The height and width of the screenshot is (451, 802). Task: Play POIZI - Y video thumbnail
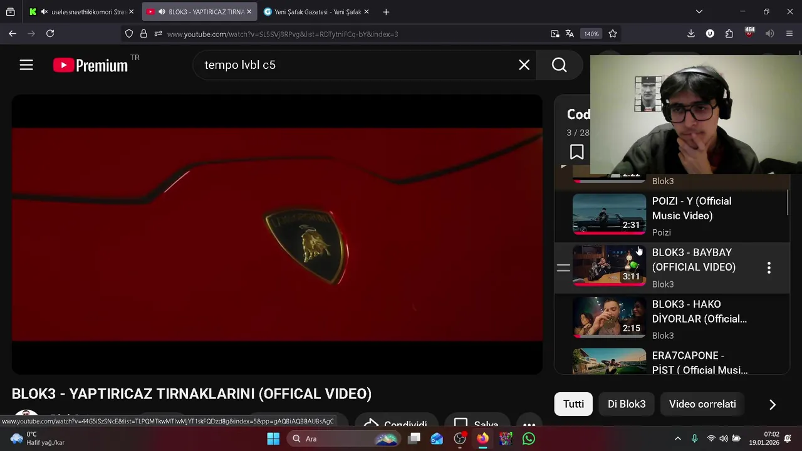click(609, 214)
